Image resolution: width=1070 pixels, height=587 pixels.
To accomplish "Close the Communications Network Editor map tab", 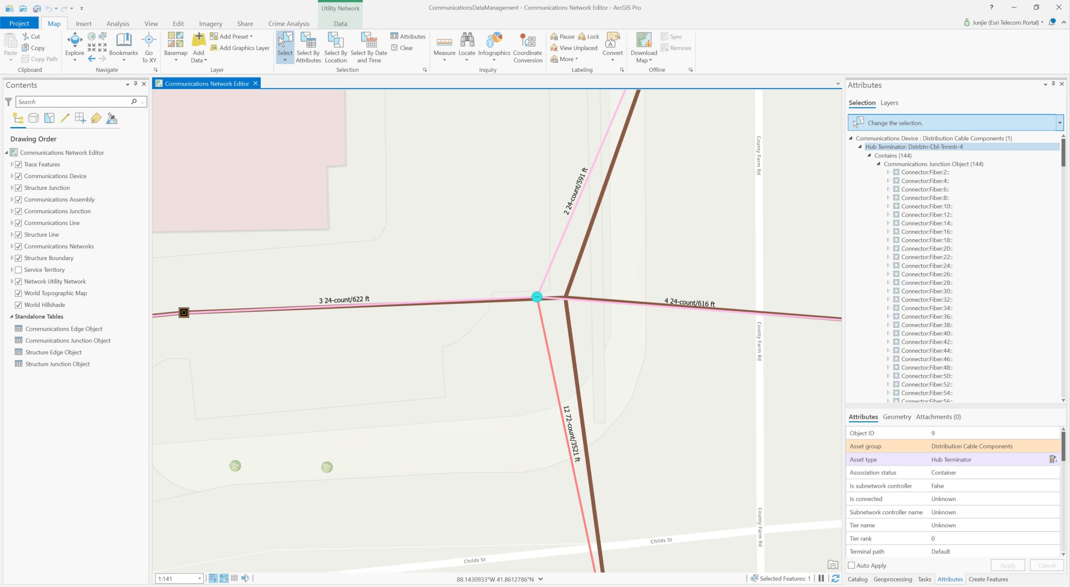I will point(255,83).
